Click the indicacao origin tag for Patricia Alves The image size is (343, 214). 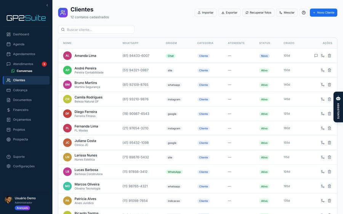point(174,201)
